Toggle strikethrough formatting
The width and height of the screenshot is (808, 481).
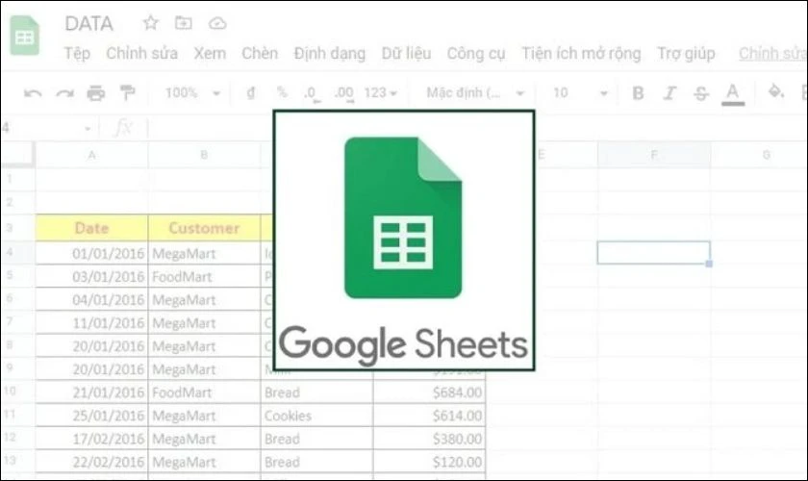(701, 93)
